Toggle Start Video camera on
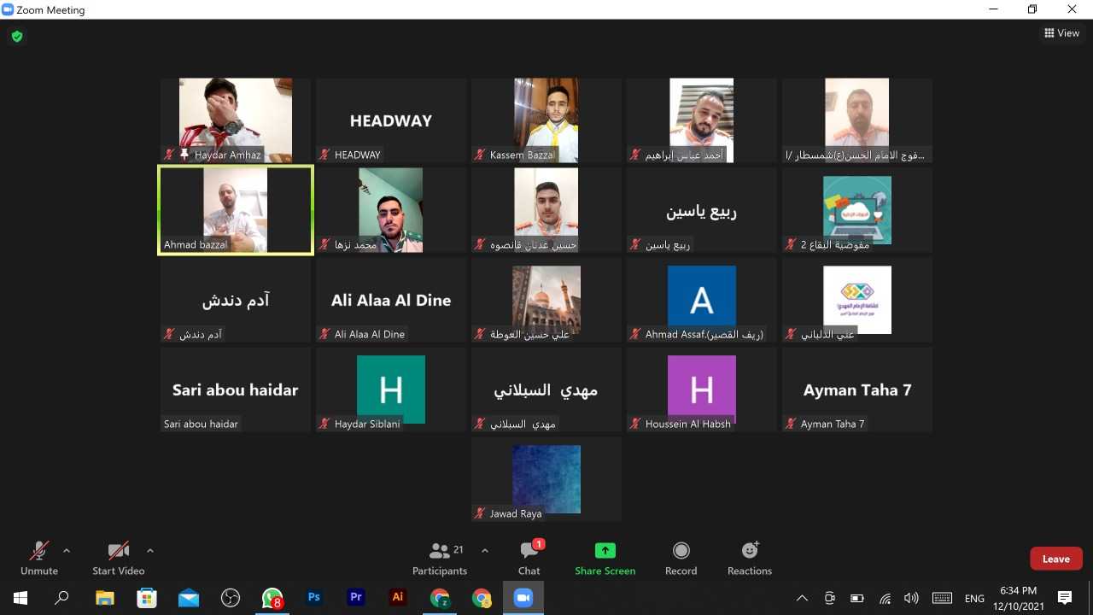 pyautogui.click(x=119, y=559)
